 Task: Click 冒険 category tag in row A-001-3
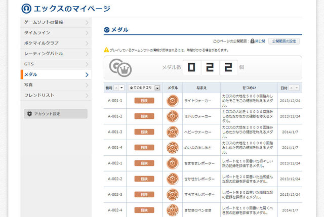144,132
